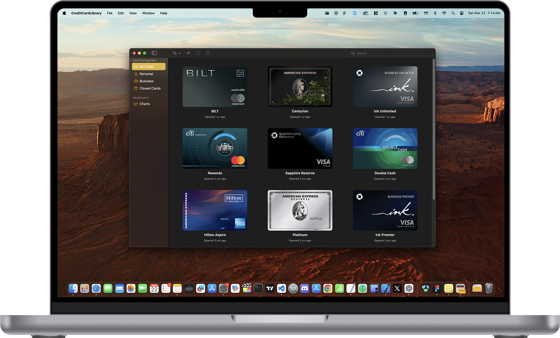Focus the search field
This screenshot has width=560, height=338.
pyautogui.click(x=391, y=53)
